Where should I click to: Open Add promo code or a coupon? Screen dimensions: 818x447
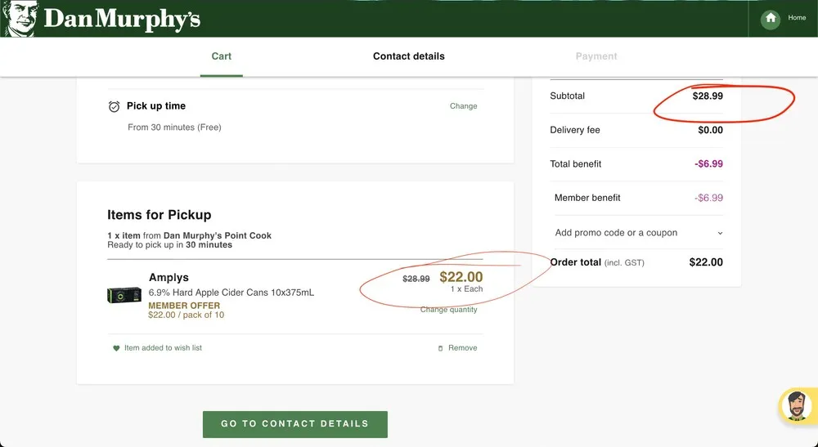tap(616, 233)
